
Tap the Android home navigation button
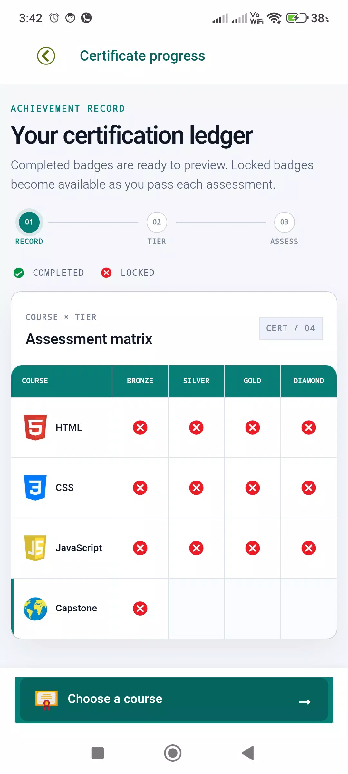pos(173,753)
